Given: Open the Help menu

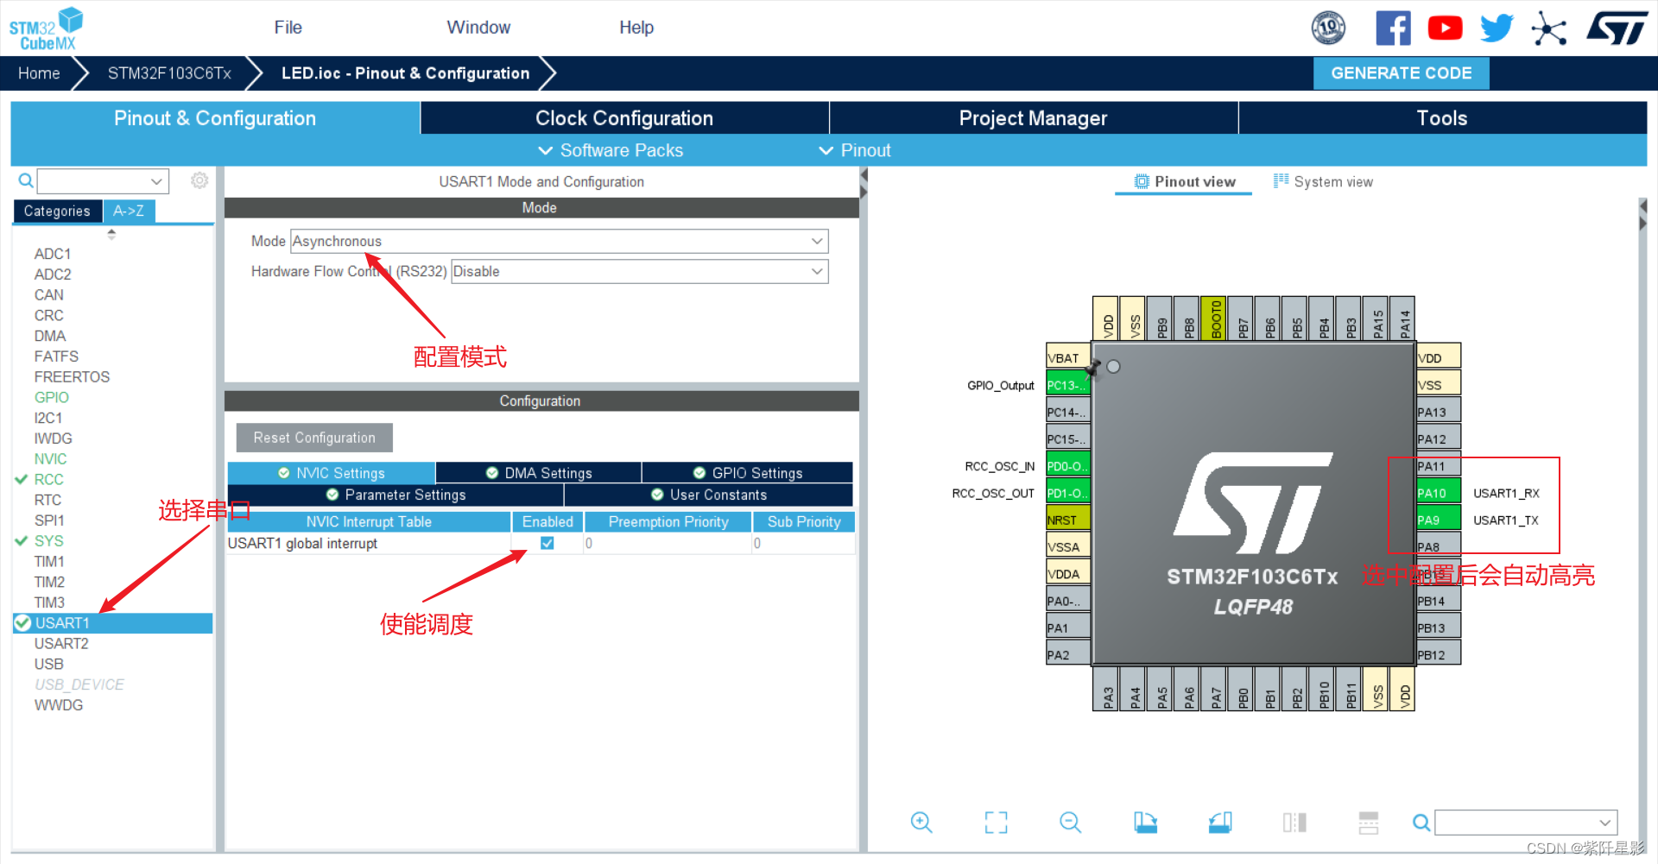Looking at the screenshot, I should tap(636, 28).
